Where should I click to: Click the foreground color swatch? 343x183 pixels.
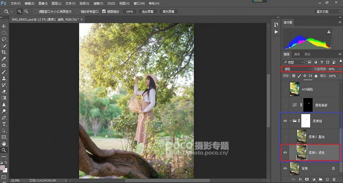coord(2,168)
